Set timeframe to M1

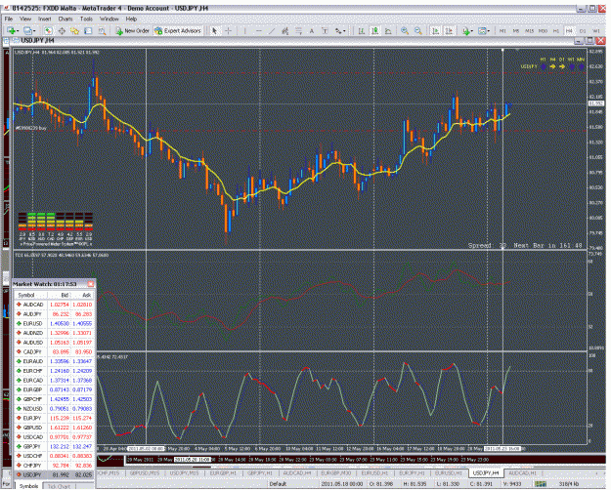pos(502,30)
